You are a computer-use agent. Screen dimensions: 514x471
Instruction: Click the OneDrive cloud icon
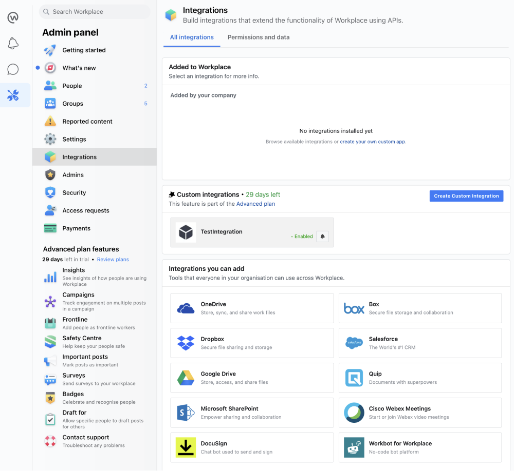point(186,308)
